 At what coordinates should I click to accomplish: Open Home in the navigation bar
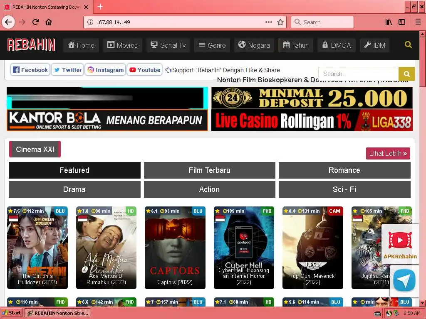81,45
